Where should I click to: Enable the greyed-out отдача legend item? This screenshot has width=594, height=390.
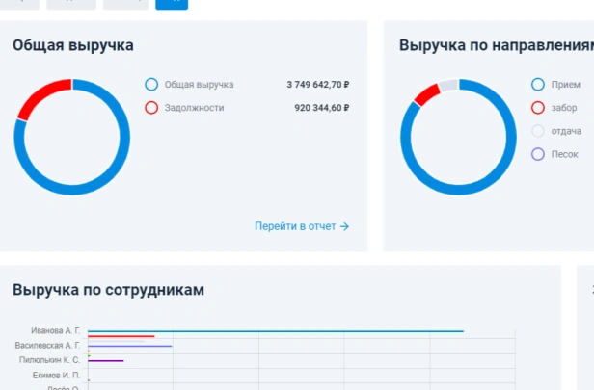point(538,131)
